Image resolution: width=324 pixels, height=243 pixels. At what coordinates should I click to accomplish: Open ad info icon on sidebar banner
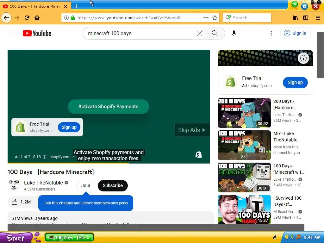pos(303,58)
